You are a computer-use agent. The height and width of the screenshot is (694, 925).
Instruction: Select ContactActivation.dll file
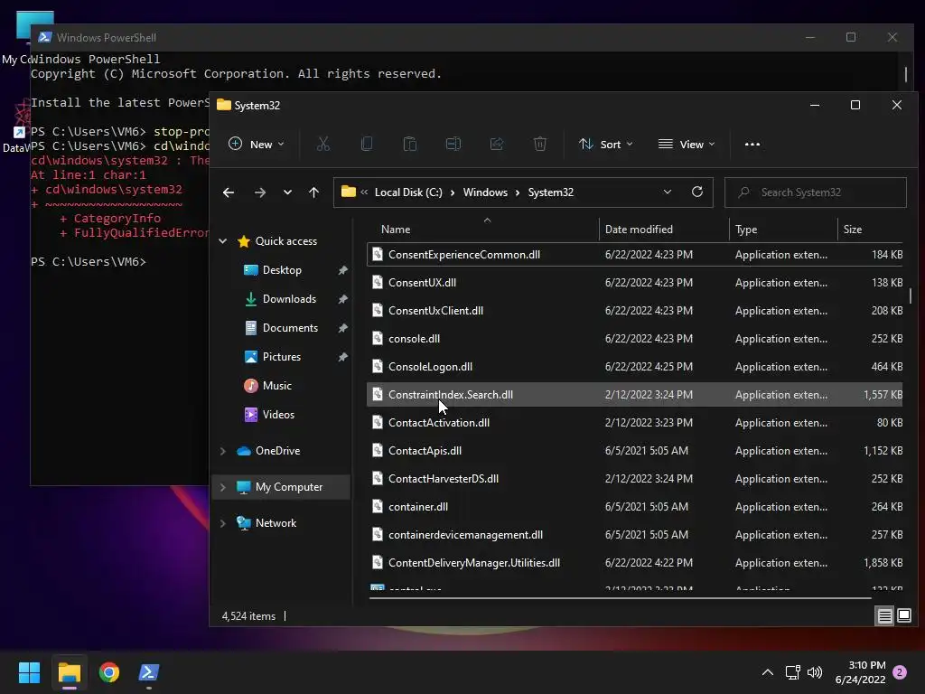pos(634,423)
